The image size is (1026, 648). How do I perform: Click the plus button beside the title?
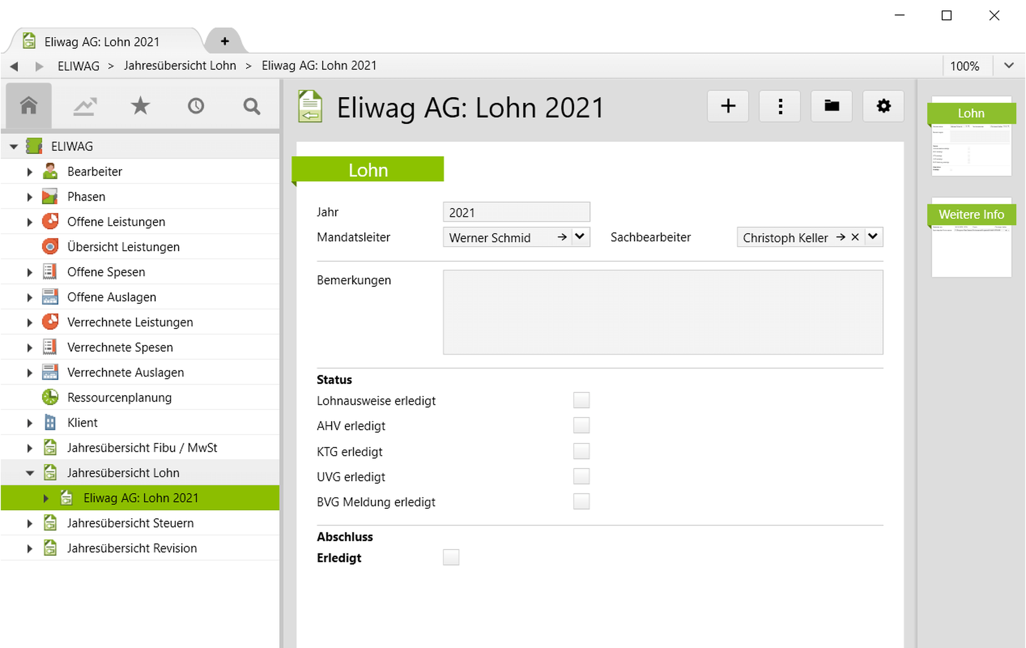(728, 106)
